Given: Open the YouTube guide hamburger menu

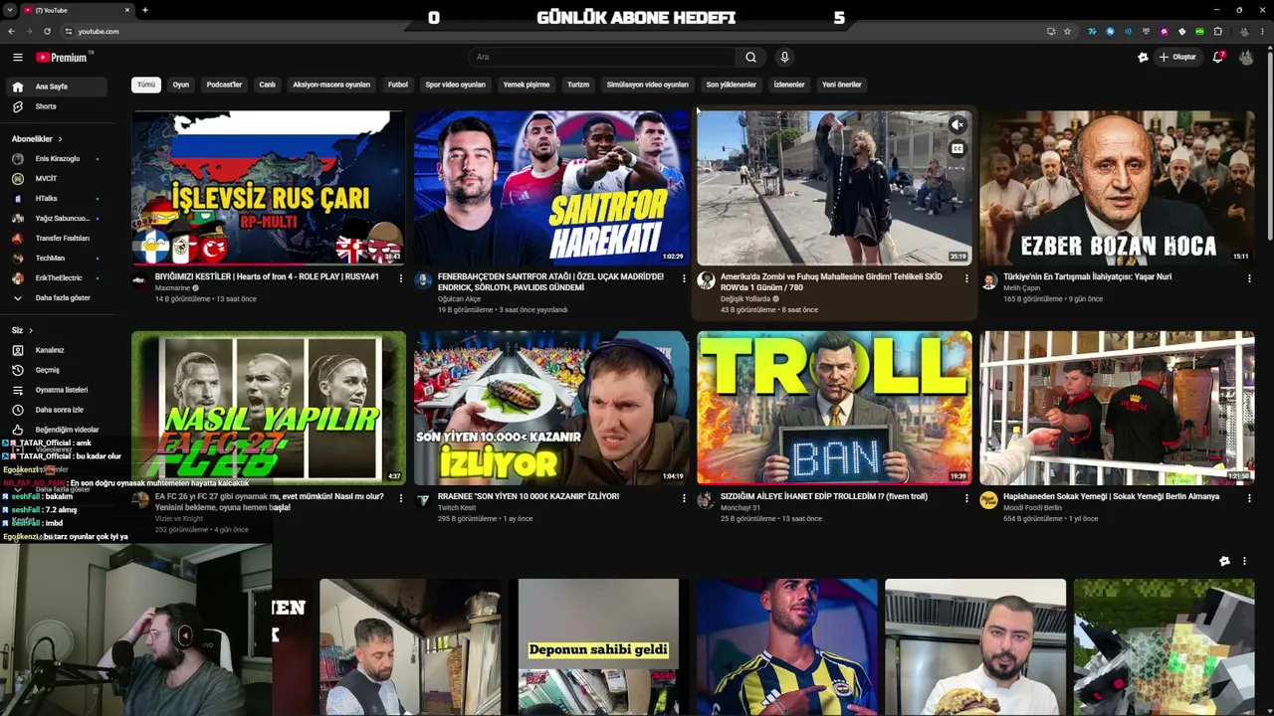Looking at the screenshot, I should [x=17, y=58].
